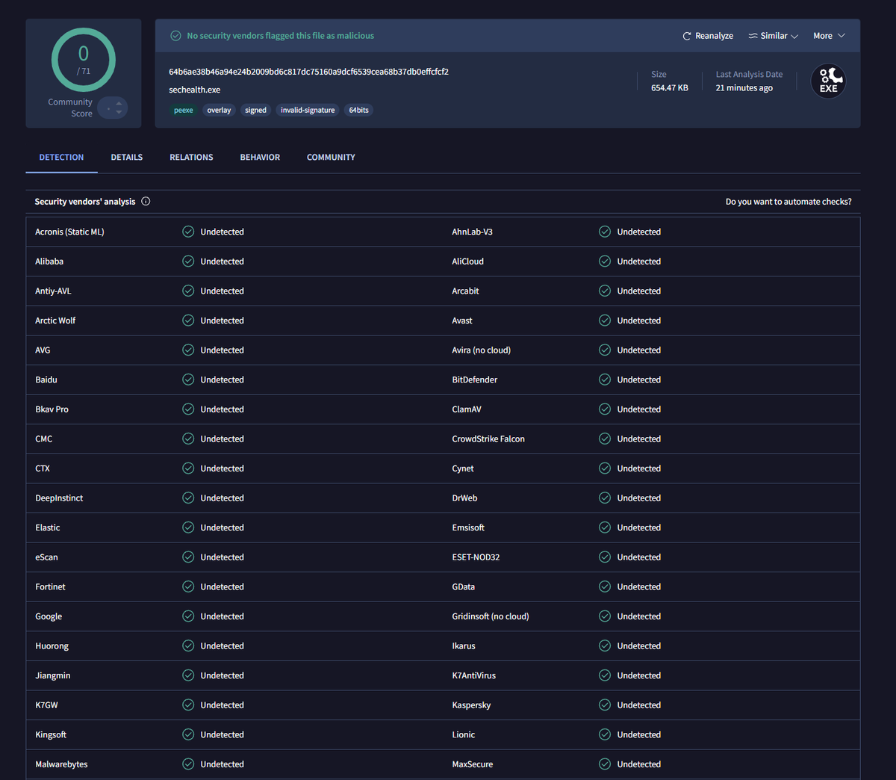Select the file hash starting with 64b6ae38

click(308, 72)
